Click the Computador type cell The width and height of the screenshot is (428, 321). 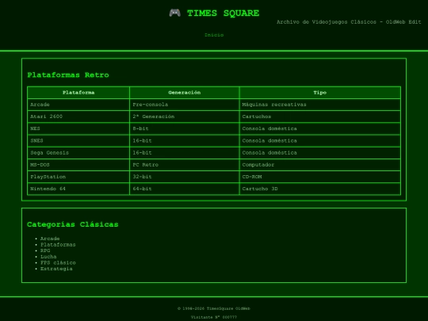[320, 165]
